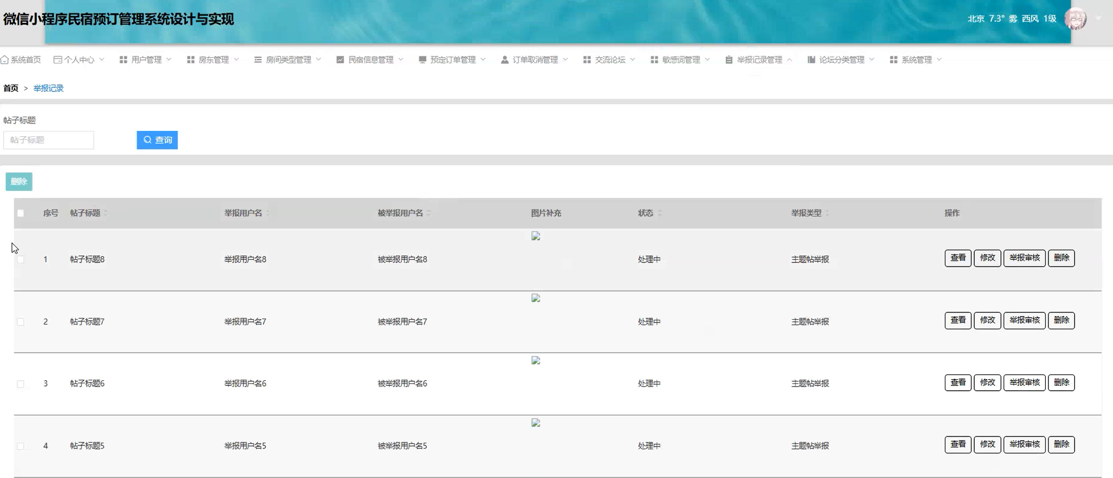
Task: Expand the 用户管理 menu chevron
Action: 169,59
